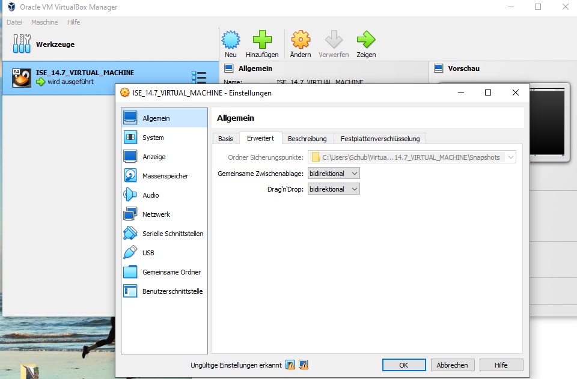Confirm settings with the OK button
The width and height of the screenshot is (577, 379).
[x=404, y=365]
